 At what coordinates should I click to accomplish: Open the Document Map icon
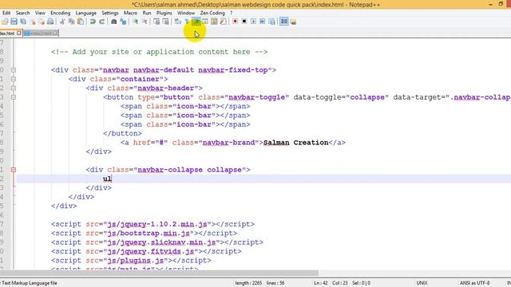(x=214, y=22)
